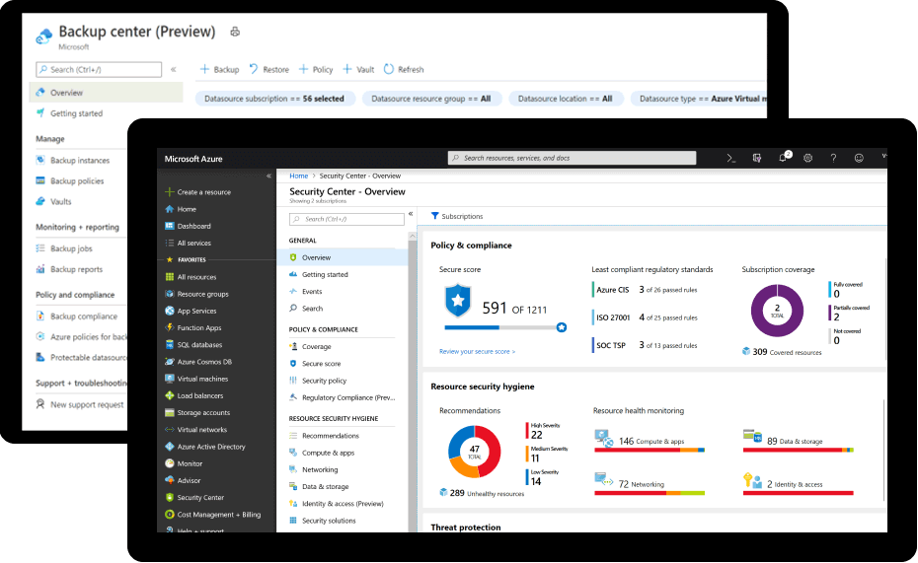
Task: Click the Azure global search box
Action: coord(572,158)
